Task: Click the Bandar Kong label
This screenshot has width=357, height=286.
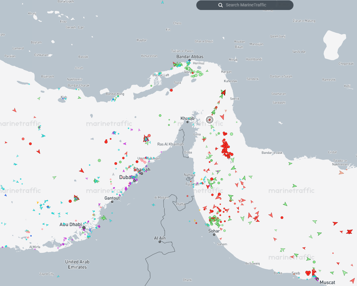Action: [115, 94]
